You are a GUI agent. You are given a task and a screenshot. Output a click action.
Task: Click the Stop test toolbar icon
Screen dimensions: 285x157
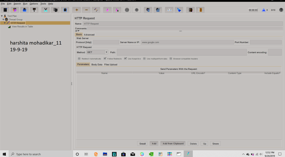[127, 10]
